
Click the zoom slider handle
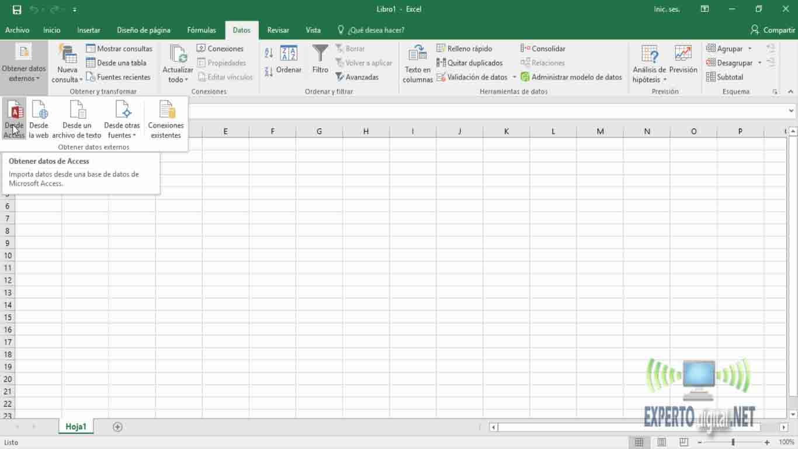coord(733,443)
